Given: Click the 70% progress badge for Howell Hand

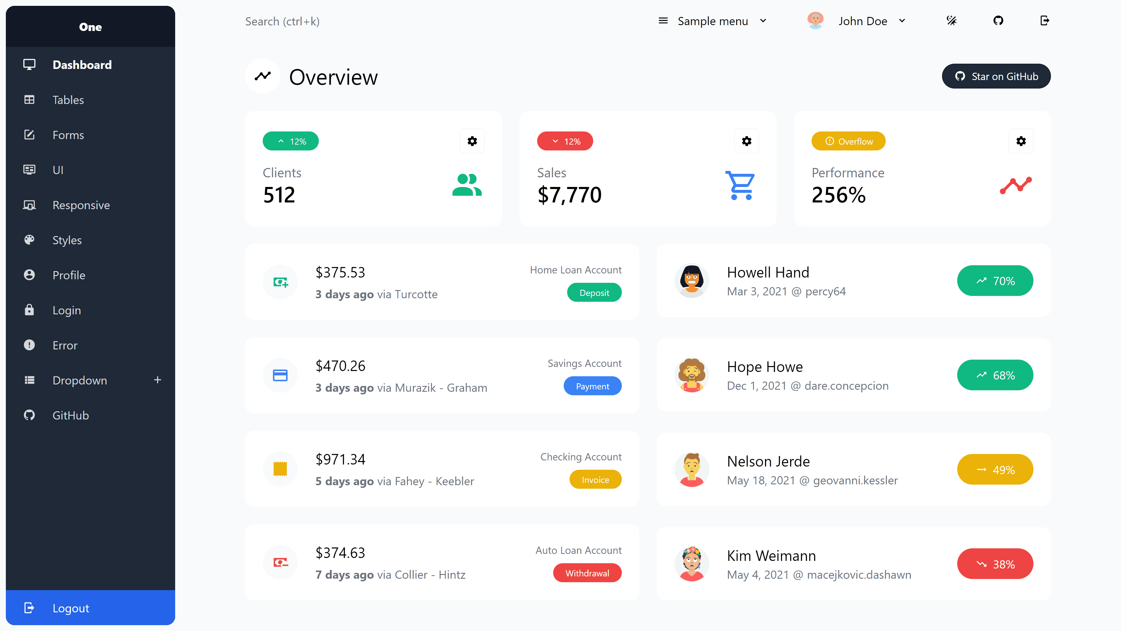Looking at the screenshot, I should (x=995, y=280).
